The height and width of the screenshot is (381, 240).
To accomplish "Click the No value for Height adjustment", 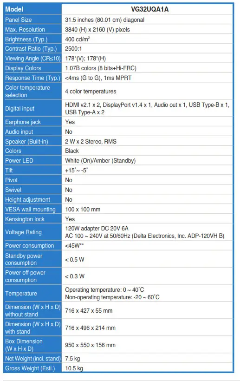I will (x=69, y=199).
